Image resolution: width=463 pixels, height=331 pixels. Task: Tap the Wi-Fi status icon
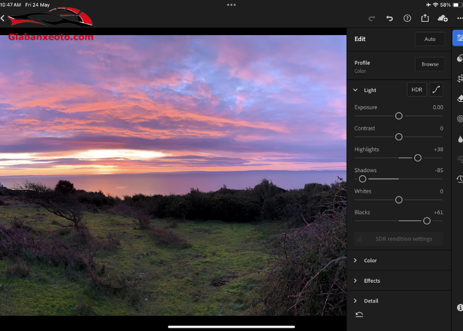tap(435, 5)
